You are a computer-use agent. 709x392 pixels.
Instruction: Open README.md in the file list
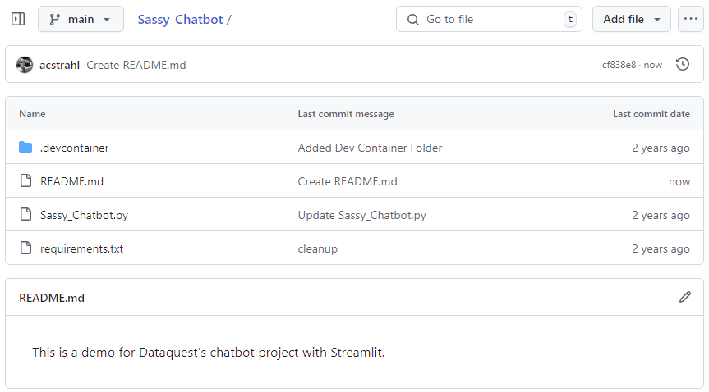71,181
